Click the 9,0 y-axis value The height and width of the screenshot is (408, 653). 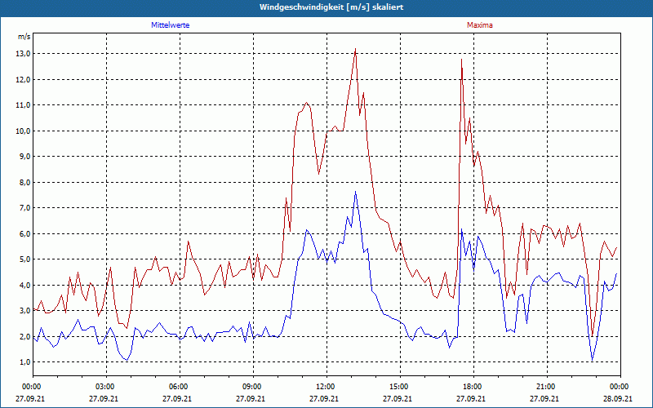click(24, 157)
